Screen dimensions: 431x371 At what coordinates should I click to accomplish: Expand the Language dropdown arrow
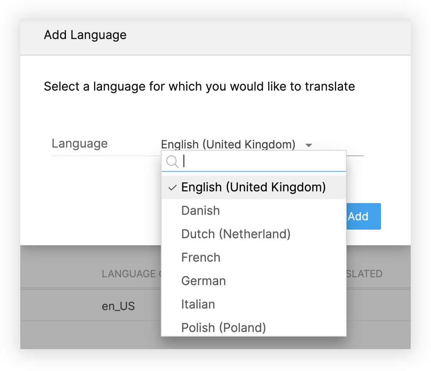308,145
